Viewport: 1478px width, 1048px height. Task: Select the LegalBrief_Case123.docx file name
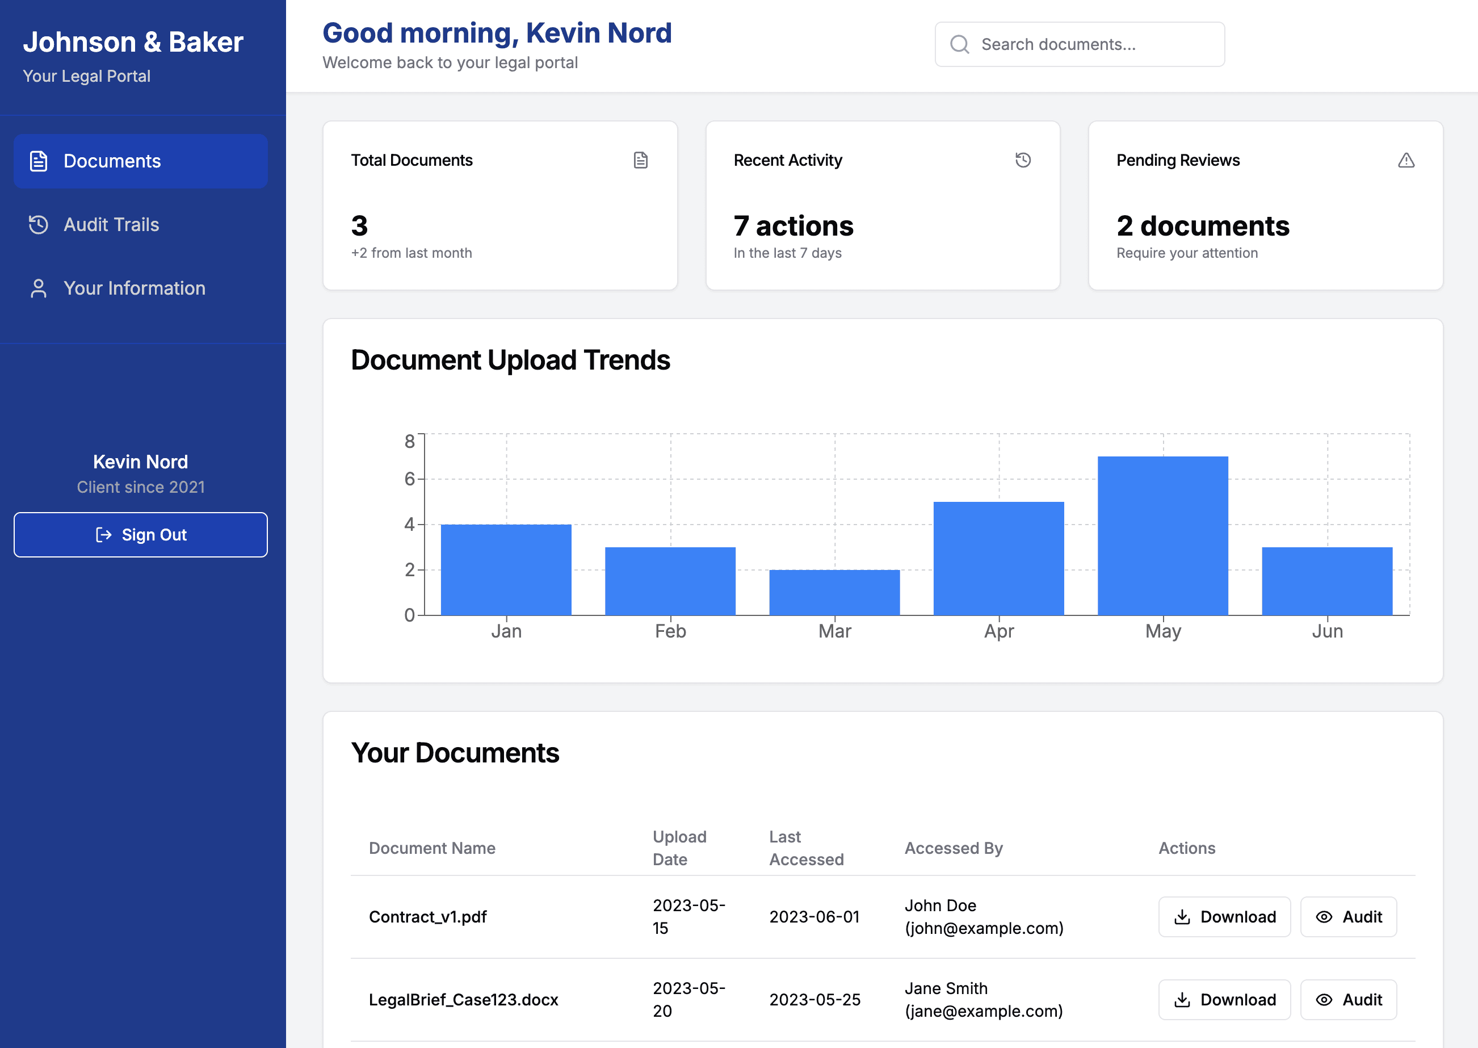pos(463,1000)
